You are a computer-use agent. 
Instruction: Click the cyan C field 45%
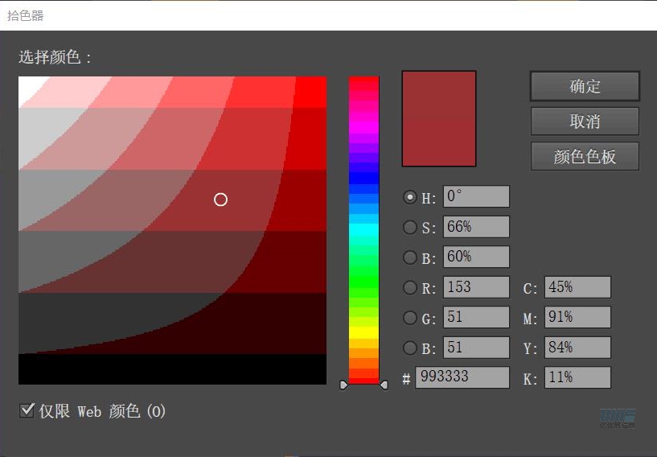577,287
